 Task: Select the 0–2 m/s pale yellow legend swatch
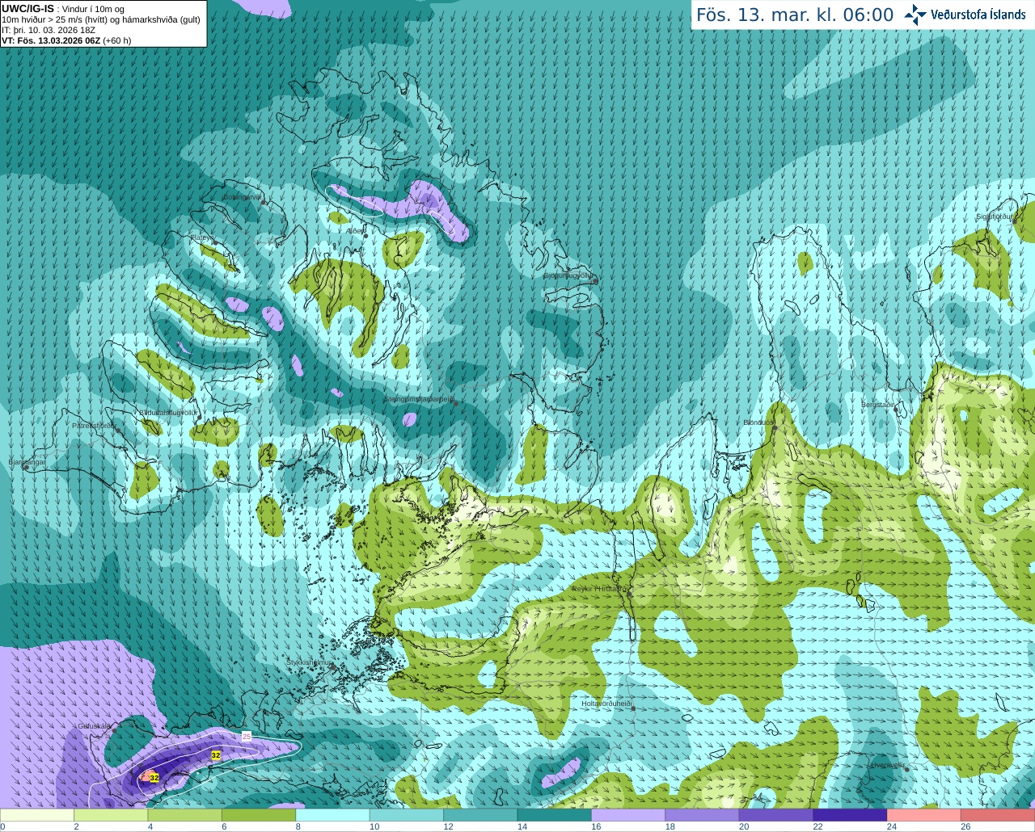(37, 816)
